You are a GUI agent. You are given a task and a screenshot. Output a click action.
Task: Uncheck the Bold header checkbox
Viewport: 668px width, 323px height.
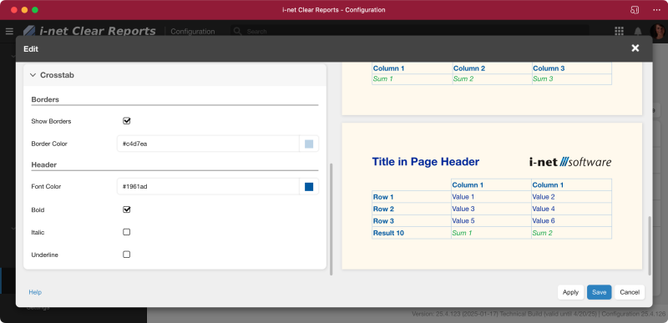(x=127, y=209)
